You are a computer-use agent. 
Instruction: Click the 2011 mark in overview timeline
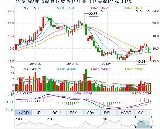tap(19, 119)
